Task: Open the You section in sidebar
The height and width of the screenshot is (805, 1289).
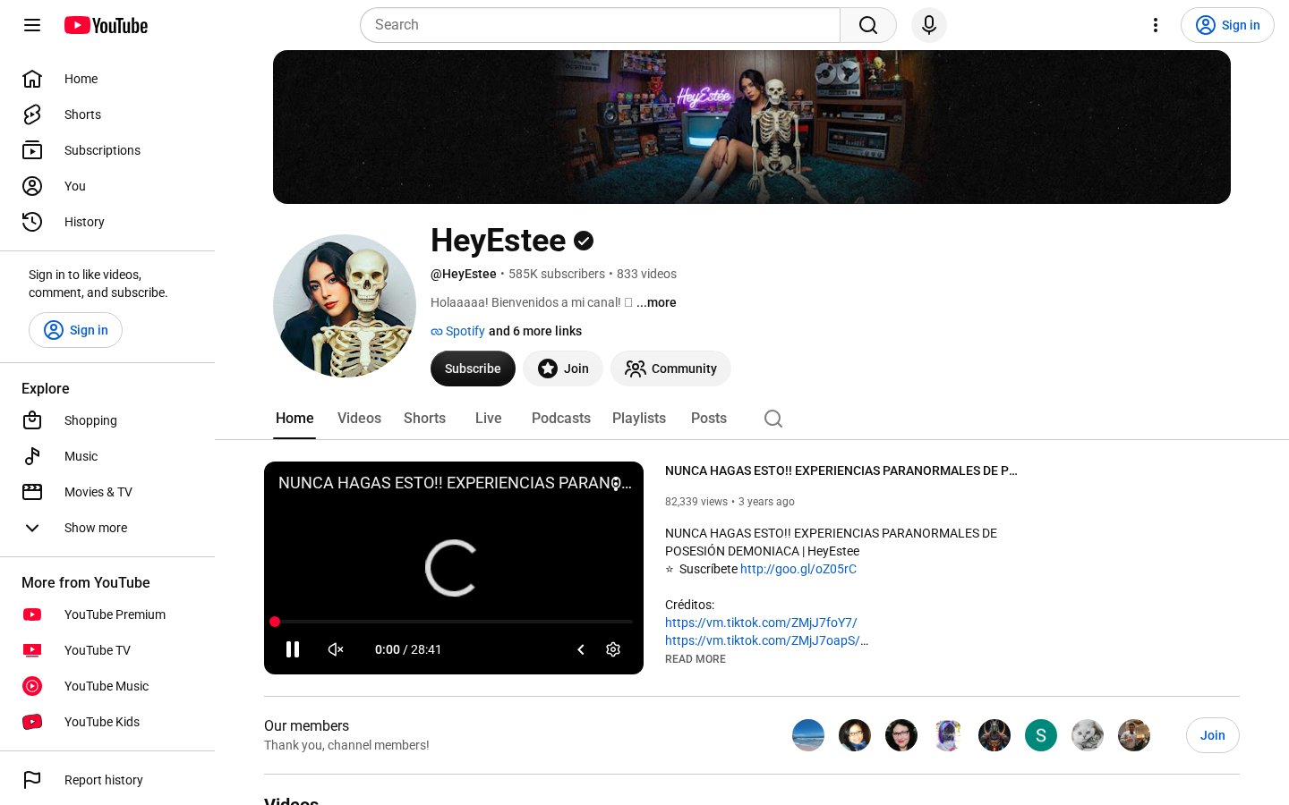Action: point(107,186)
